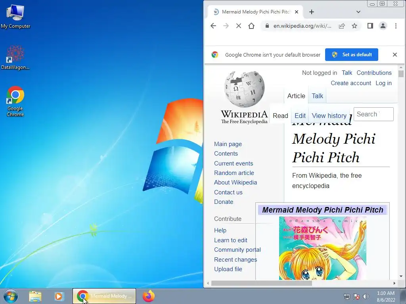406x304 pixels.
Task: Open Firefox from the taskbar
Action: tap(149, 296)
